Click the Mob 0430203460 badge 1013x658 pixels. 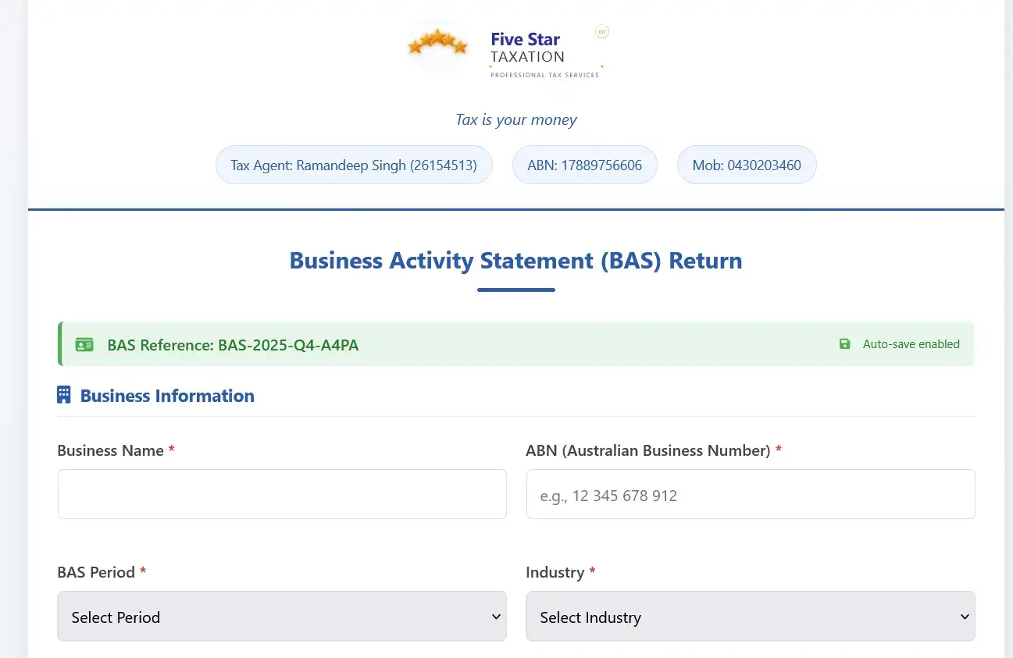tap(747, 165)
